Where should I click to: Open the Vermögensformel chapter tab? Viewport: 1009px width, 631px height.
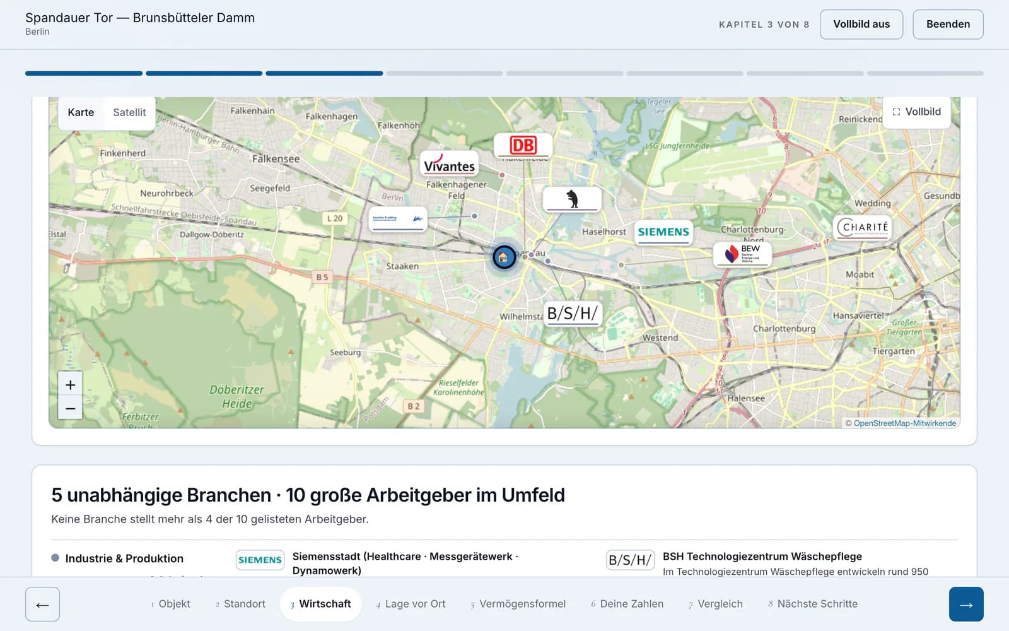pyautogui.click(x=518, y=604)
